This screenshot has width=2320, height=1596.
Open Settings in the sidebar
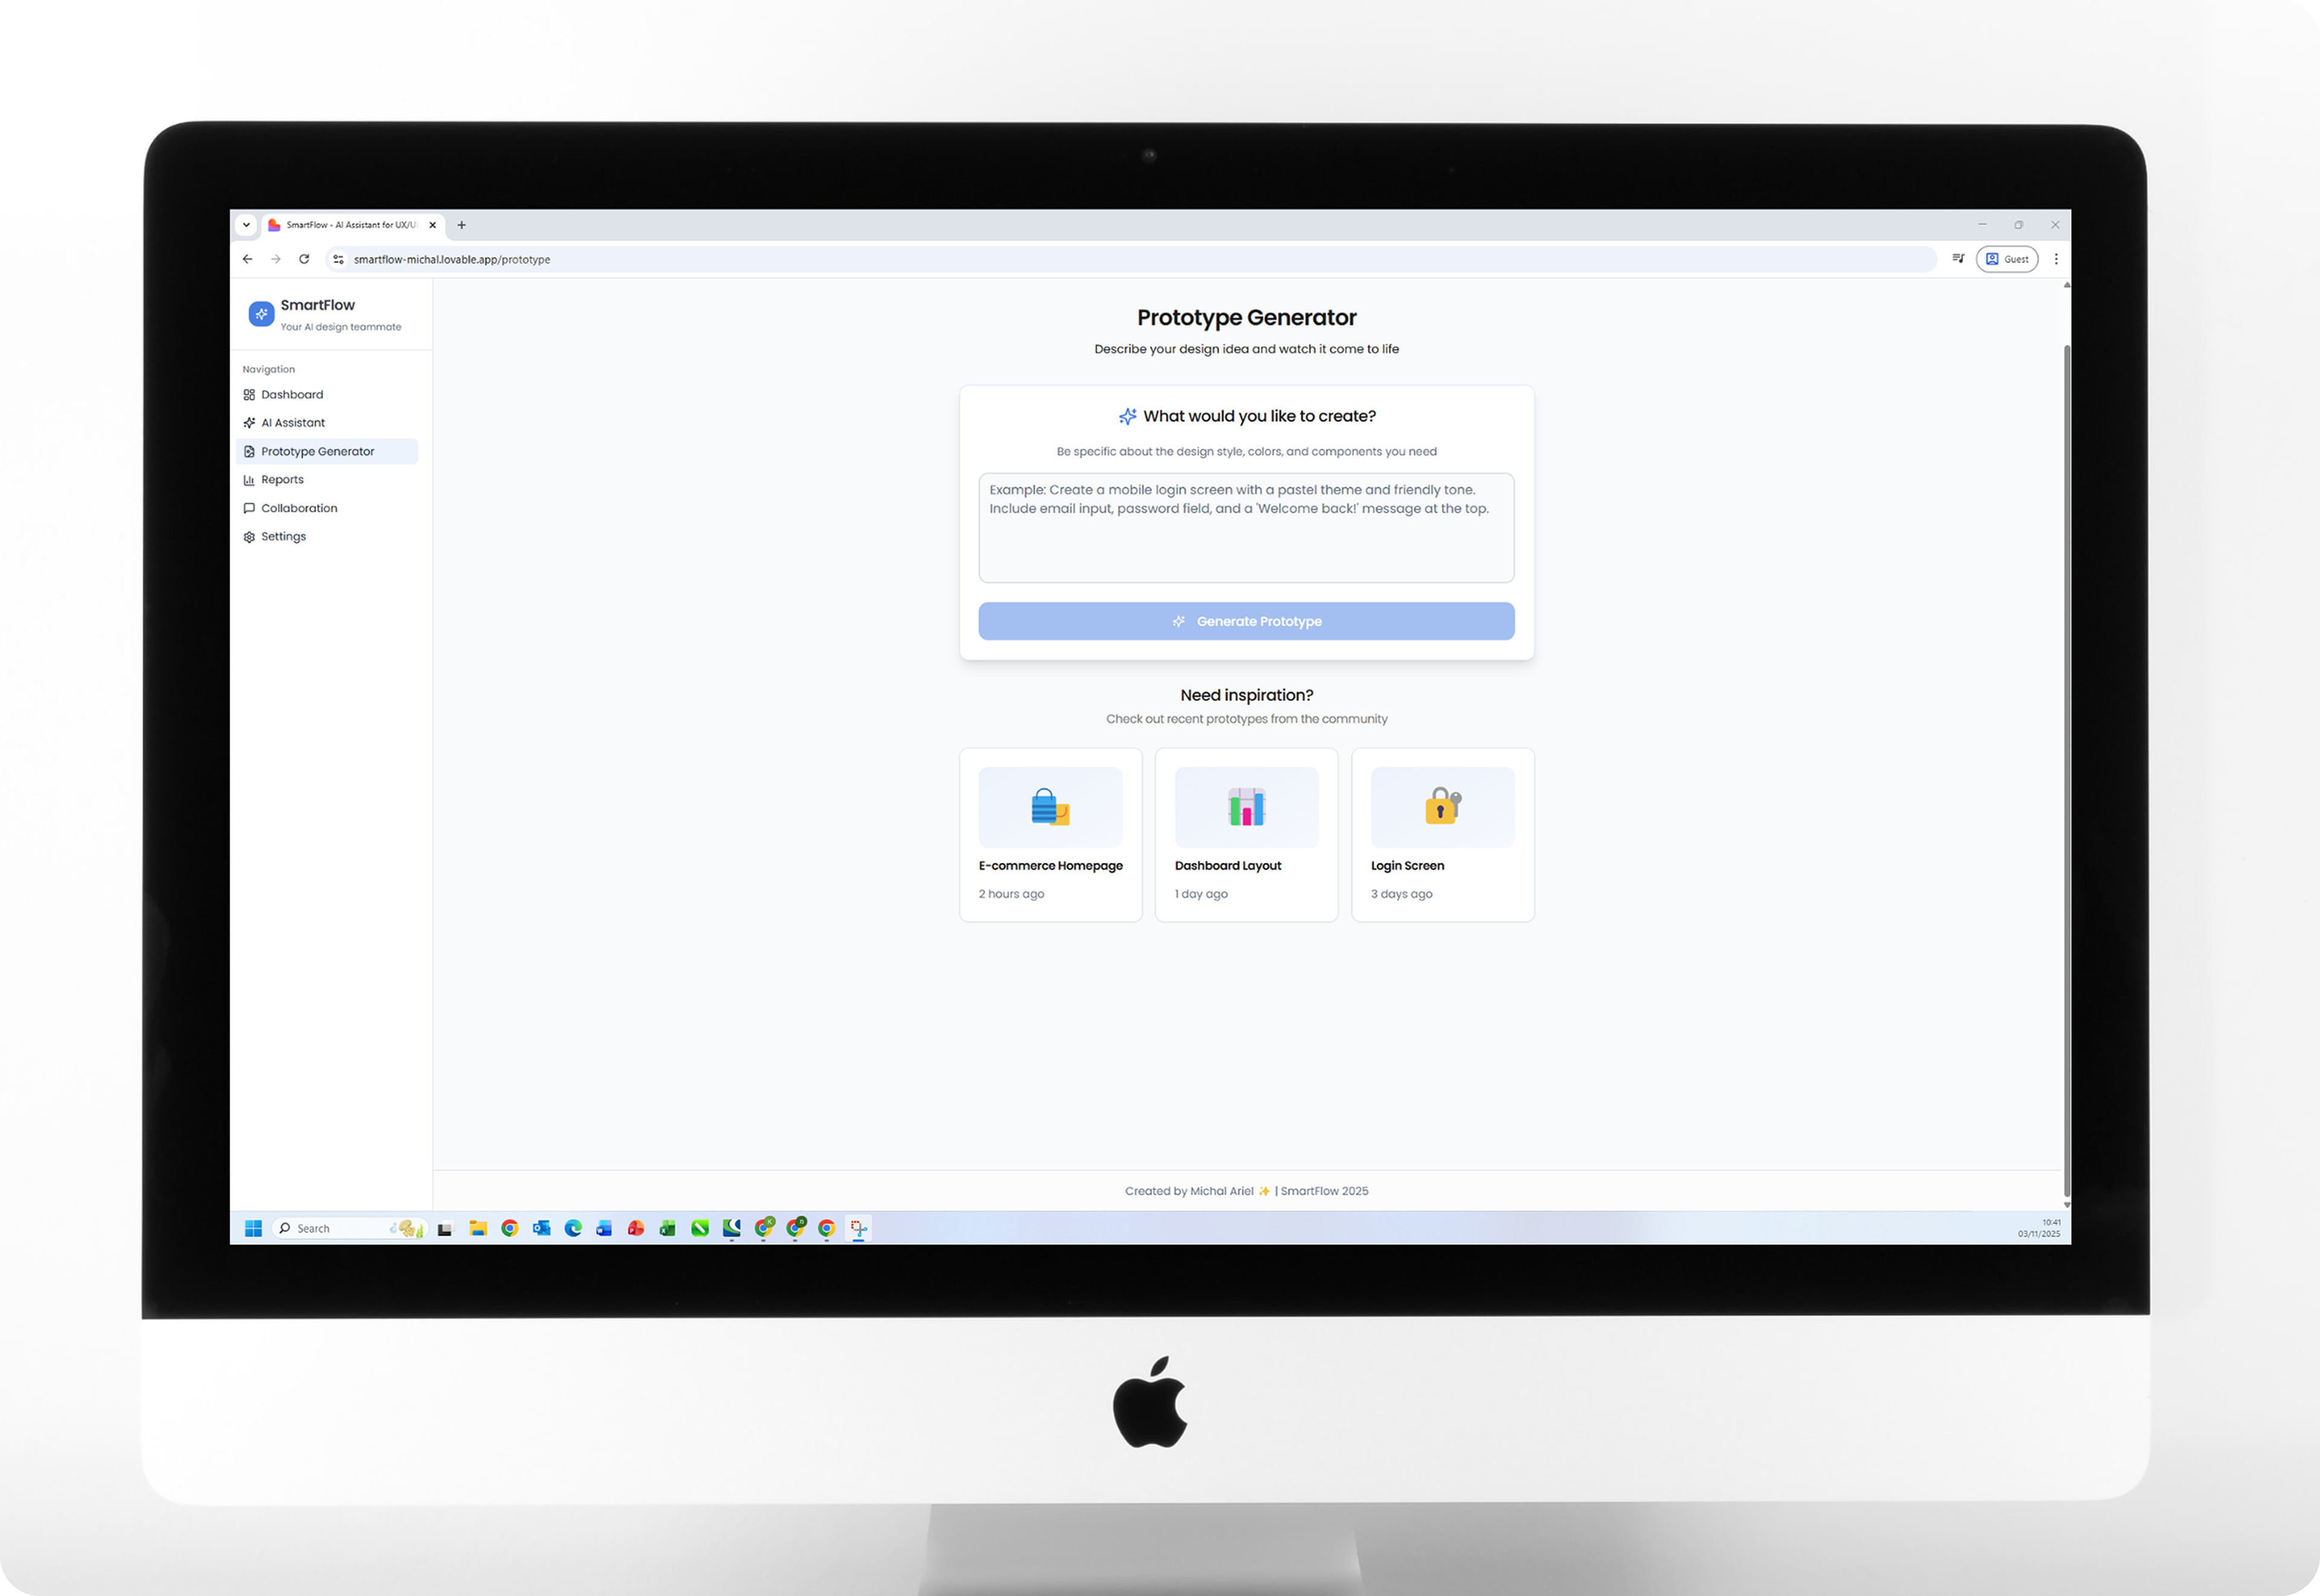pos(283,537)
